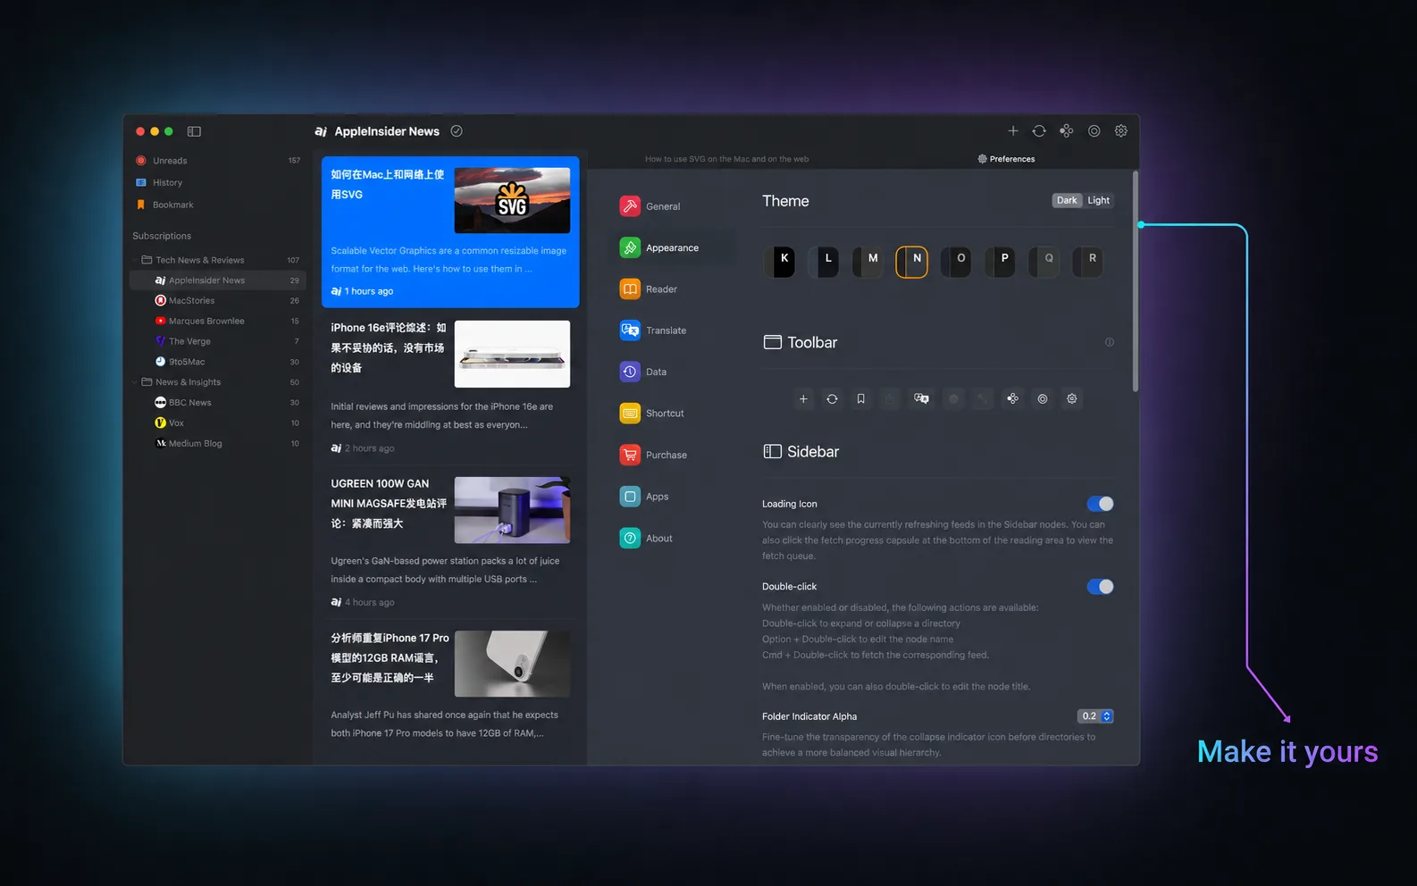Click the orange Bookmark icon in sidebar
Viewport: 1417px width, 886px height.
pyautogui.click(x=140, y=205)
